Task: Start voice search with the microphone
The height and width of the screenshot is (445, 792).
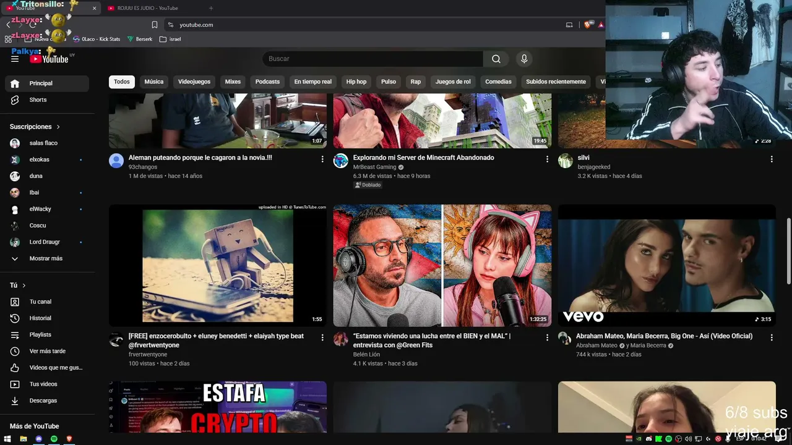Action: (x=524, y=59)
